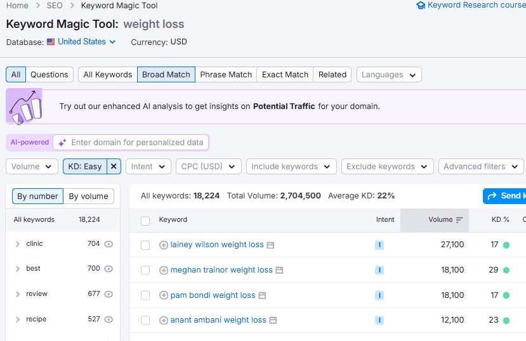
Task: Switch to the Phrase Match tab
Action: 226,75
